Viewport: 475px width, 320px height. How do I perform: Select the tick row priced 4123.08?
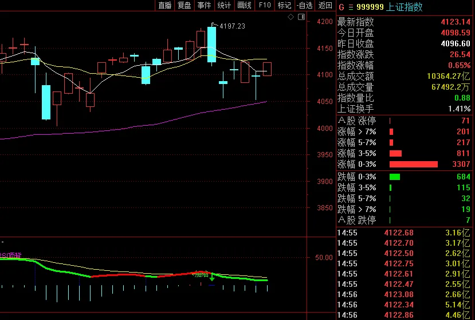[x=404, y=295]
